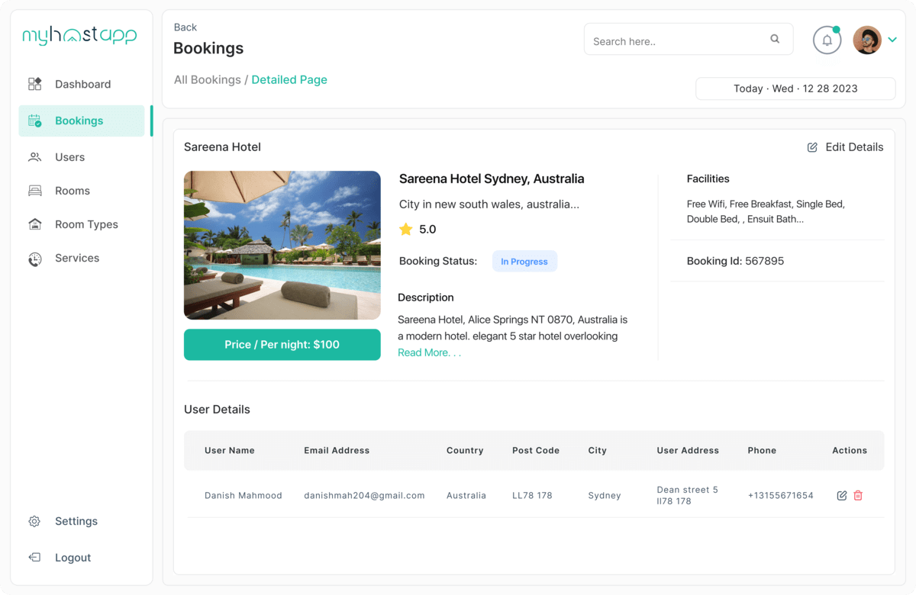Open the Dashboard menu item
Image resolution: width=916 pixels, height=595 pixels.
point(81,84)
